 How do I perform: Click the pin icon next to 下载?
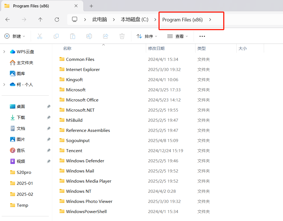49,117
